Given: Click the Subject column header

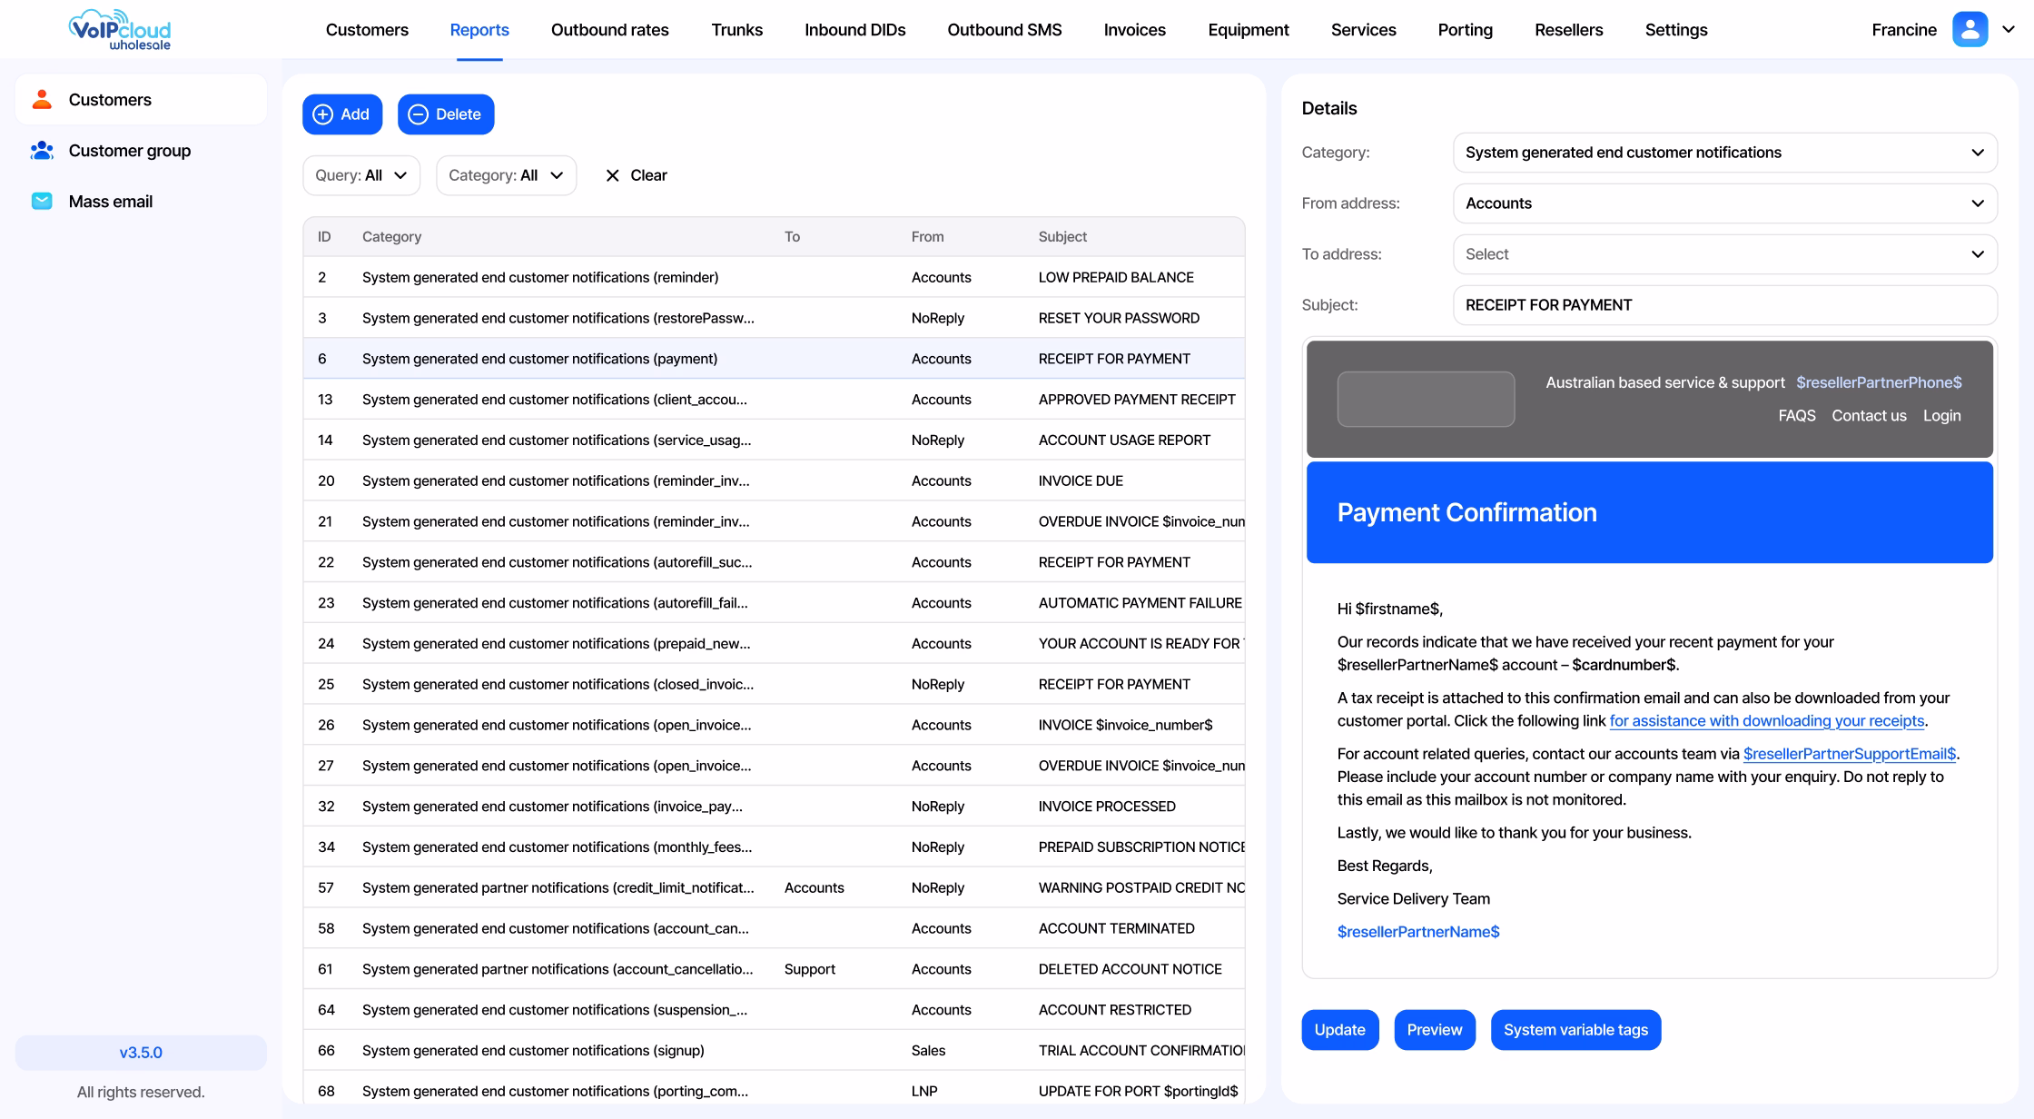Looking at the screenshot, I should pos(1062,236).
